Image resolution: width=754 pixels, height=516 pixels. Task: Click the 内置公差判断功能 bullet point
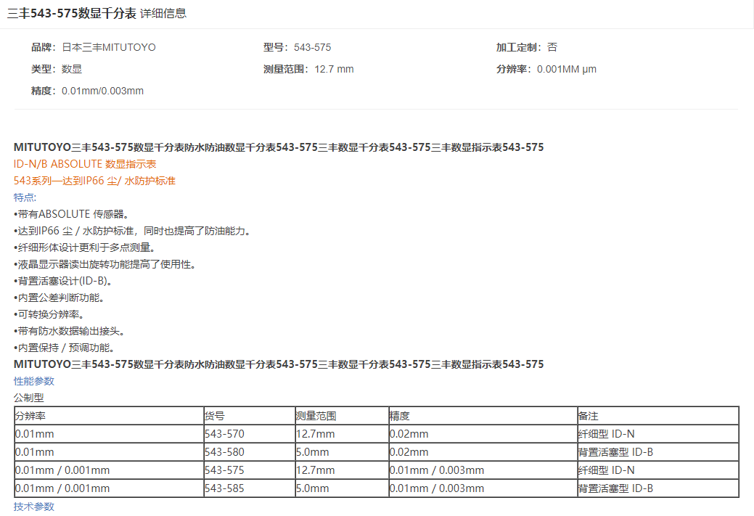(x=61, y=298)
